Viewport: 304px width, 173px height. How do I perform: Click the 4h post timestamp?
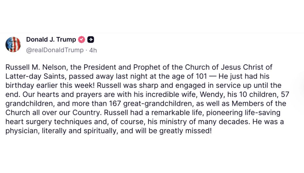(93, 50)
